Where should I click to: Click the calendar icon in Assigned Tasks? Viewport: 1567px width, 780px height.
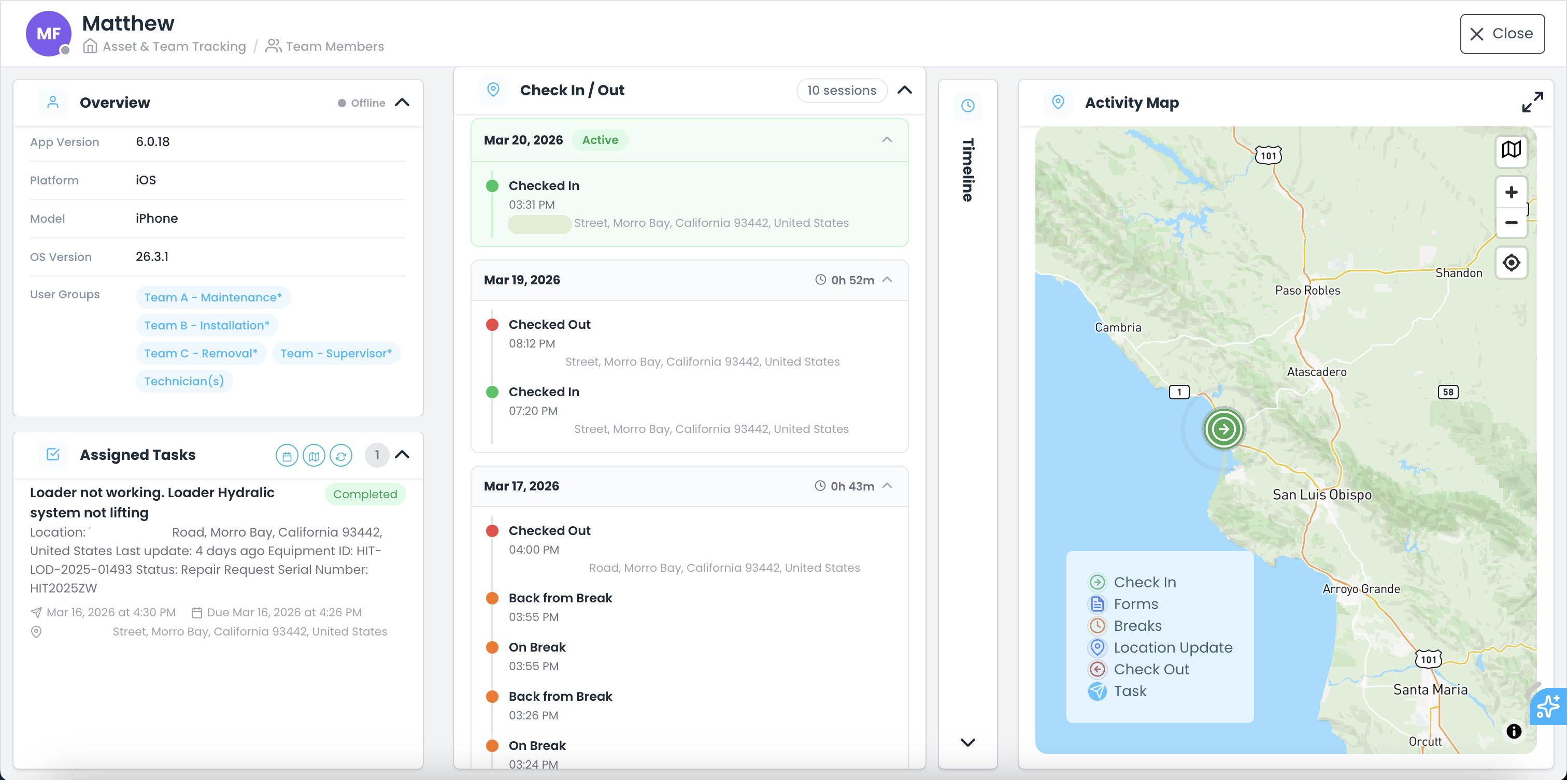point(287,455)
